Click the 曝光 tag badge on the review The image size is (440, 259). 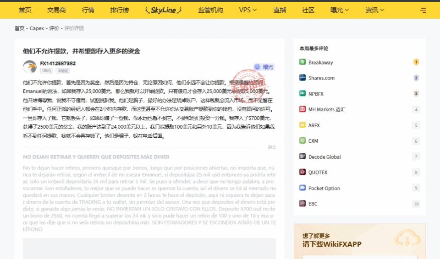tap(264, 67)
